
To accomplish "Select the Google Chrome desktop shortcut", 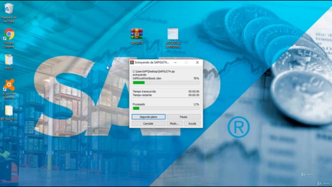I will click(x=9, y=38).
